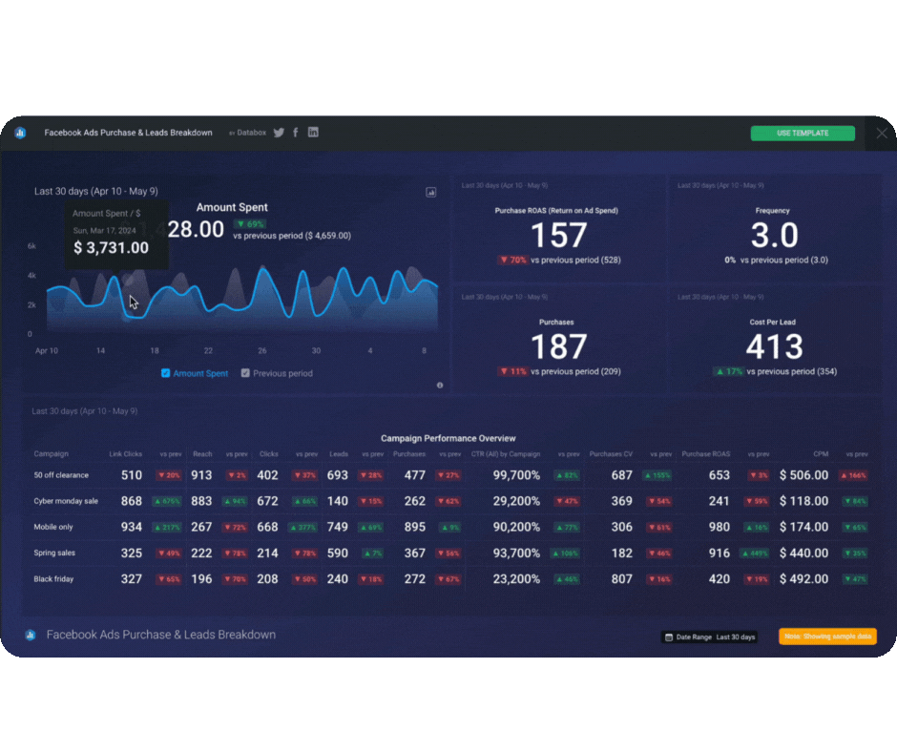Click the $ 440.00 CPM cell
The image size is (897, 752).
click(x=803, y=554)
